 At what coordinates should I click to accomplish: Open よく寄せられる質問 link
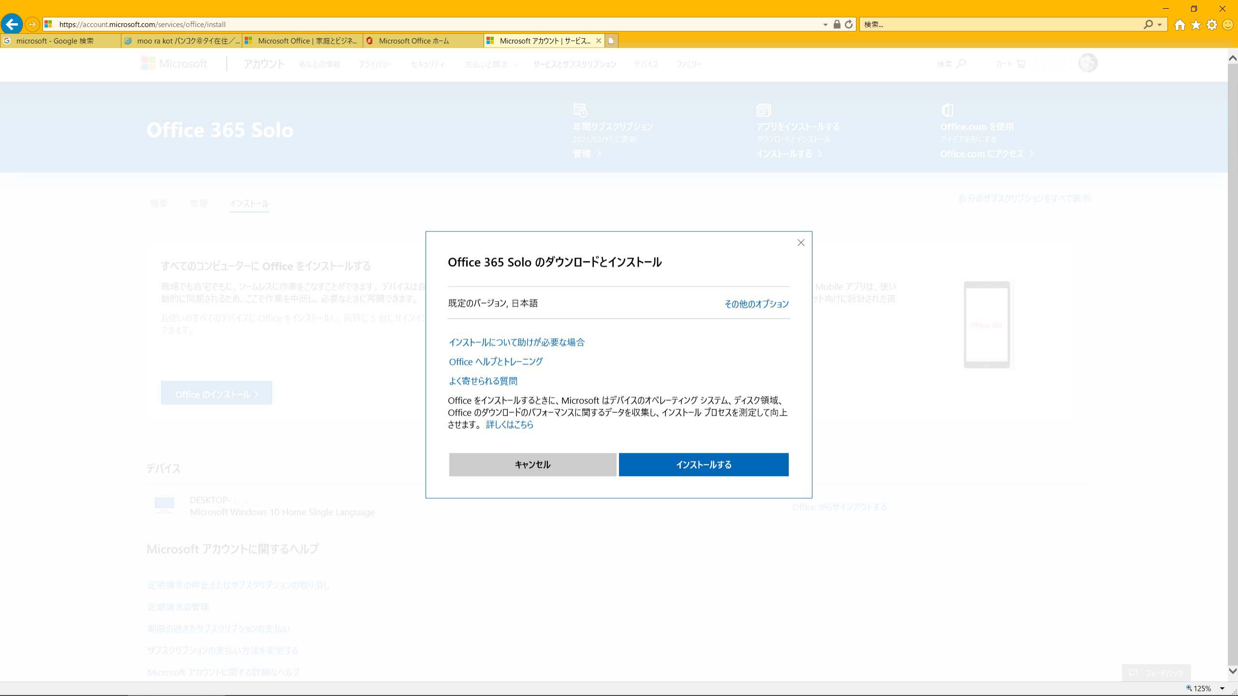[x=483, y=381]
